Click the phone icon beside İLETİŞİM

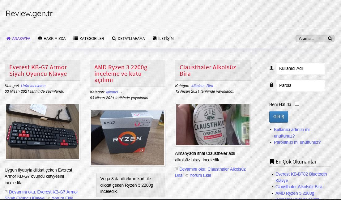[x=155, y=39]
